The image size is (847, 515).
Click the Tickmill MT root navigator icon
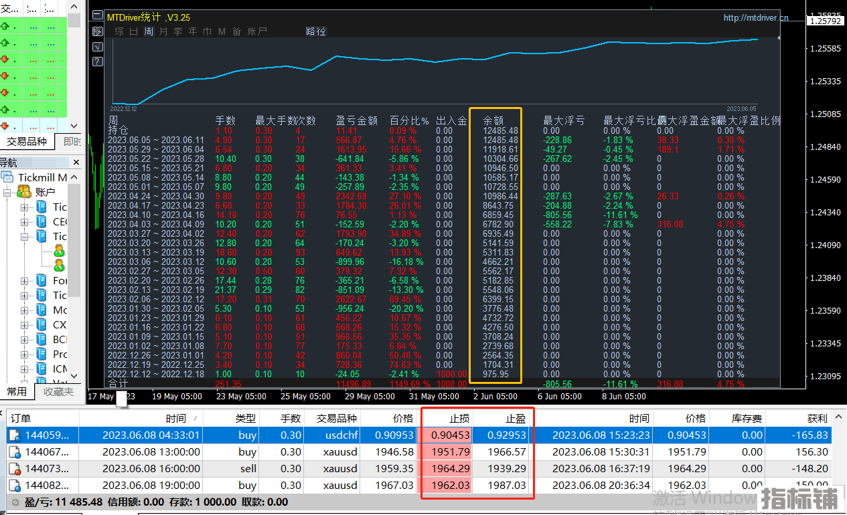click(7, 177)
